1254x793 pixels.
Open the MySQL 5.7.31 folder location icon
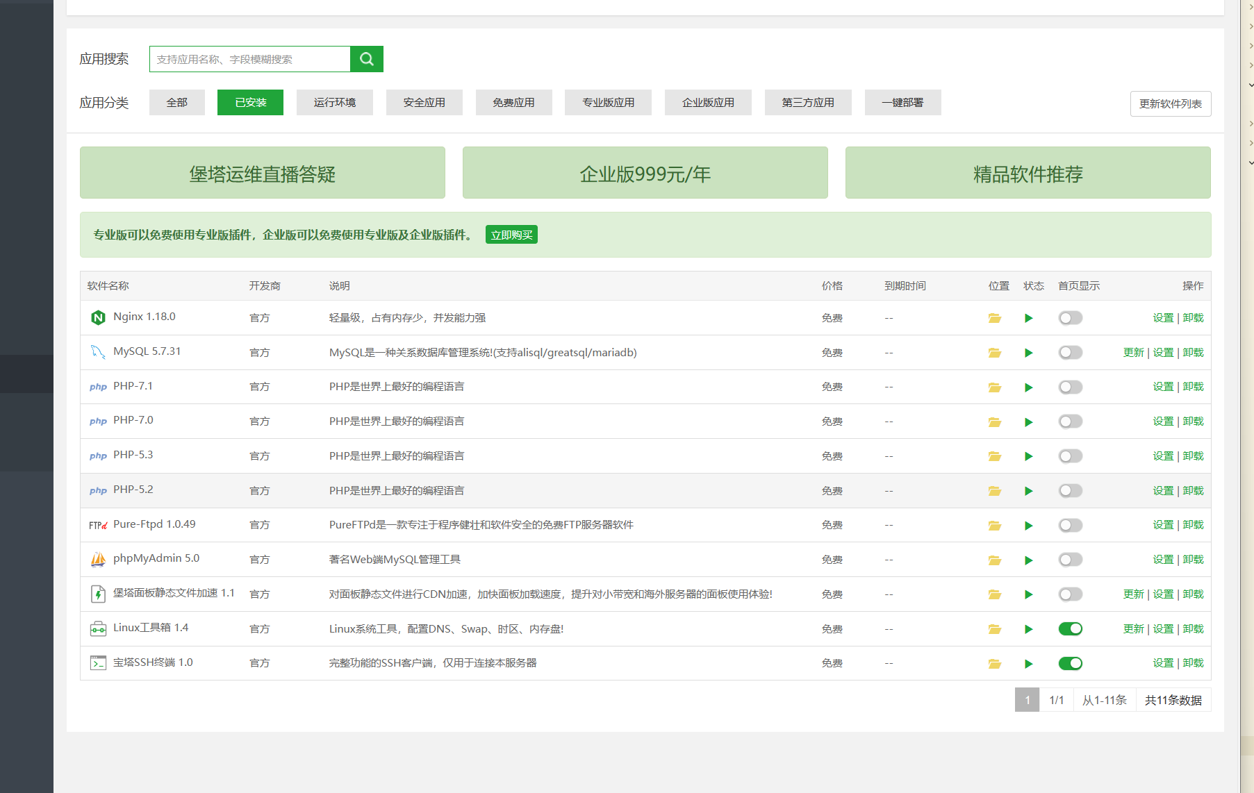[995, 353]
